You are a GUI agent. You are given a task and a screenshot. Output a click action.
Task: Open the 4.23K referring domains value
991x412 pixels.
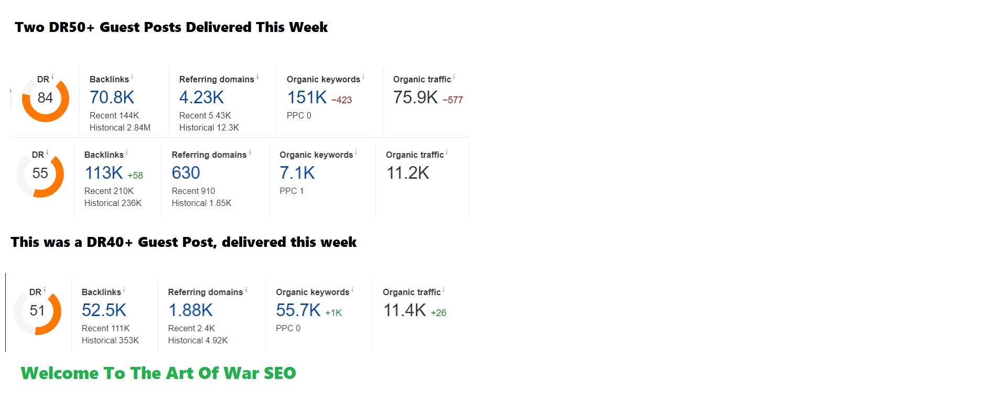[201, 97]
